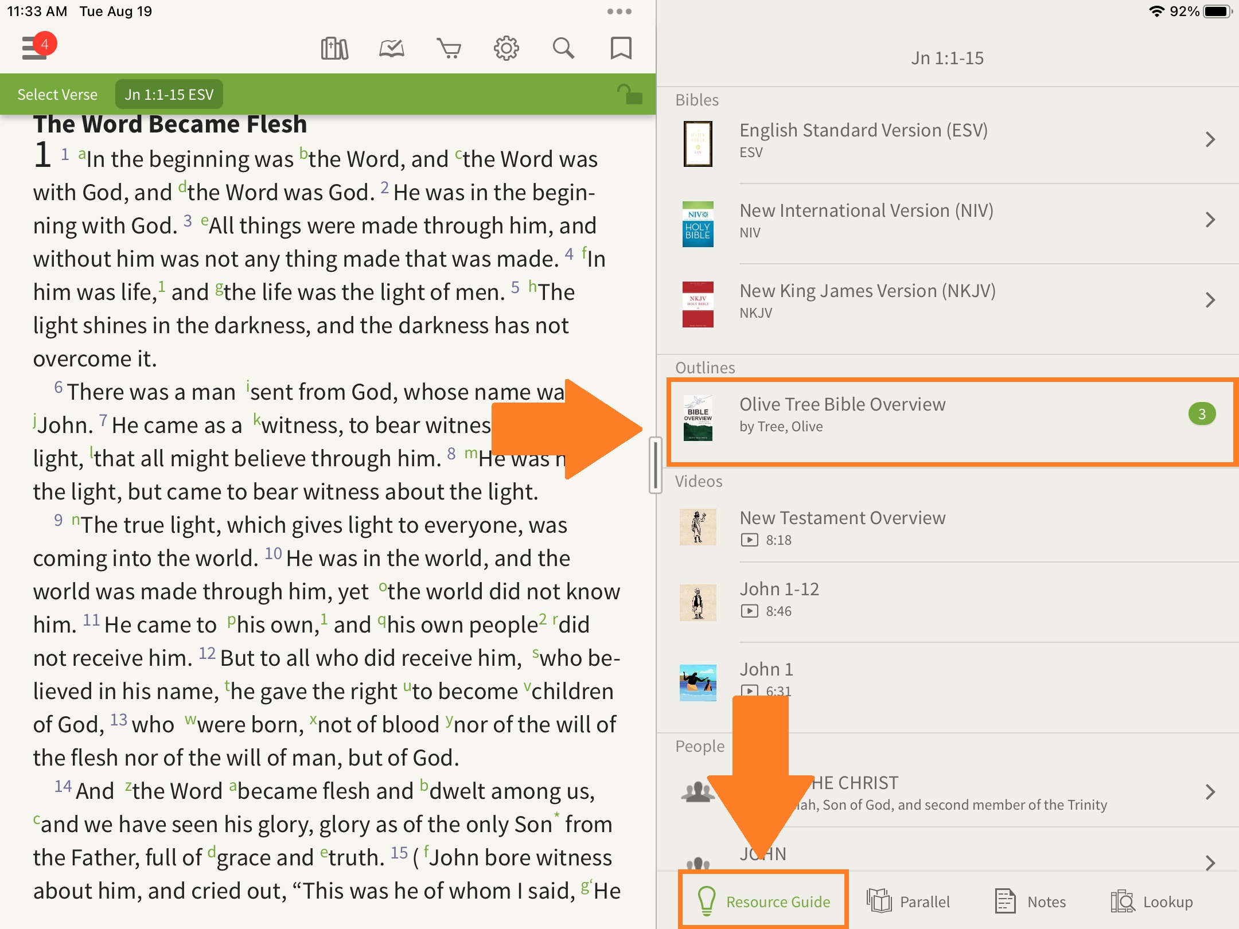Expand English Standard Version chevron
The width and height of the screenshot is (1239, 929).
click(x=1210, y=139)
